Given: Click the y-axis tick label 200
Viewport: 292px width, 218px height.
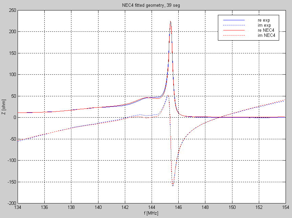Looking at the screenshot, I should point(13,32).
